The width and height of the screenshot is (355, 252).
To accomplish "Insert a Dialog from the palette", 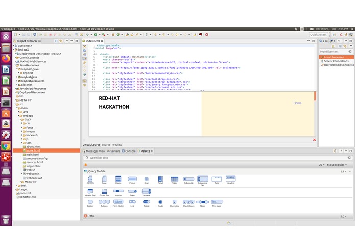I will [118, 180].
